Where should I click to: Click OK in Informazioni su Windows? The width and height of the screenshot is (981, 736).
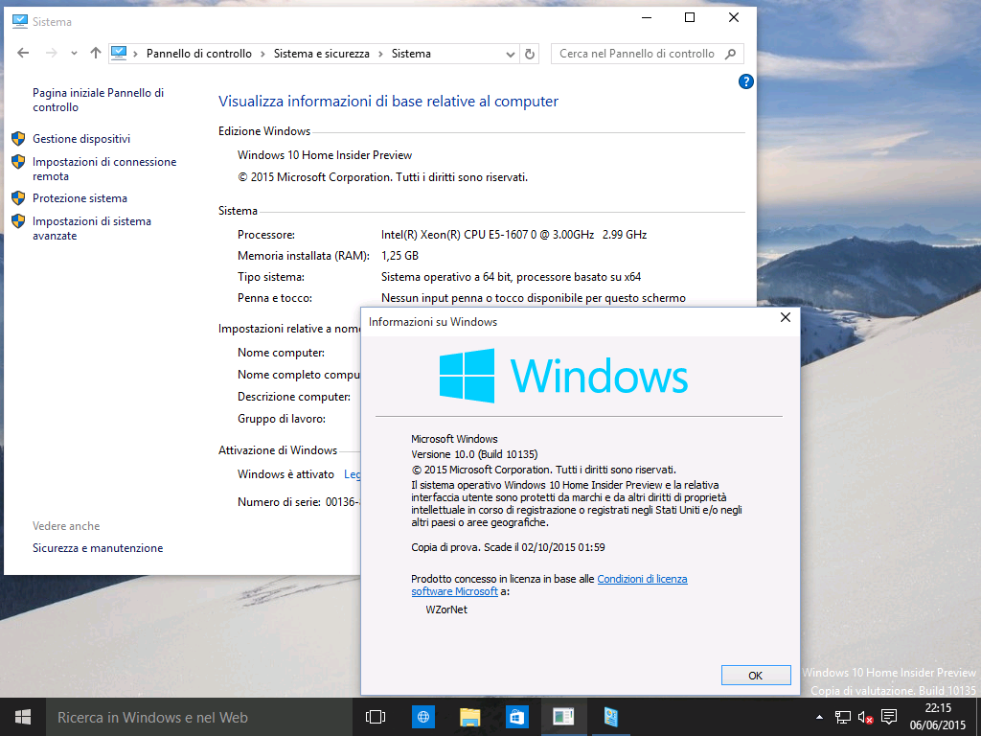pyautogui.click(x=756, y=676)
